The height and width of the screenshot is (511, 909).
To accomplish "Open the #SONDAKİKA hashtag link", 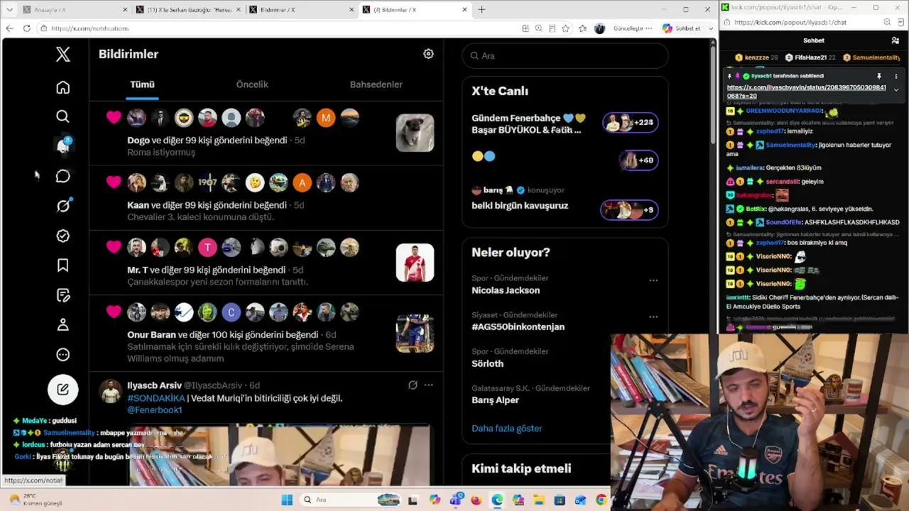I will (x=156, y=398).
